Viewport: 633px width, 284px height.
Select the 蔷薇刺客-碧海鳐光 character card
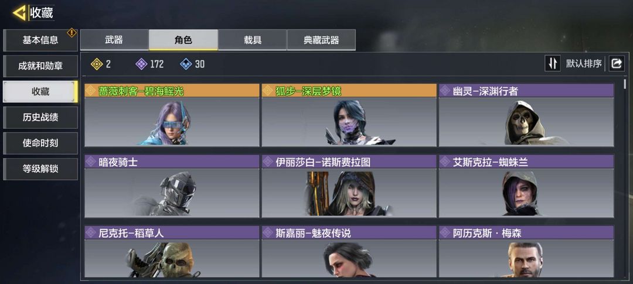point(172,115)
